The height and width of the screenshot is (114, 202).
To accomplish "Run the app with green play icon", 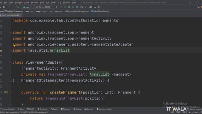I will coord(57,7).
